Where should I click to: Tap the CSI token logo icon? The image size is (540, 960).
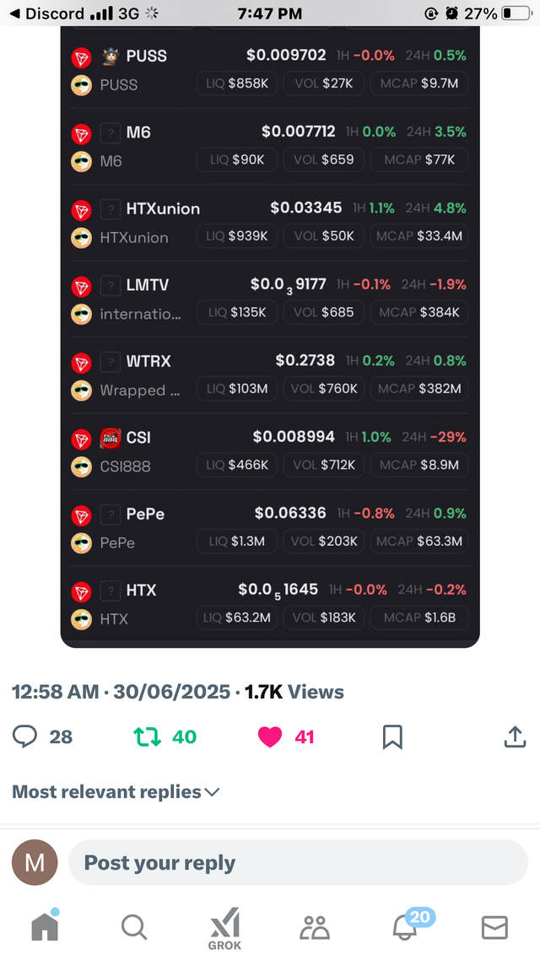[111, 437]
